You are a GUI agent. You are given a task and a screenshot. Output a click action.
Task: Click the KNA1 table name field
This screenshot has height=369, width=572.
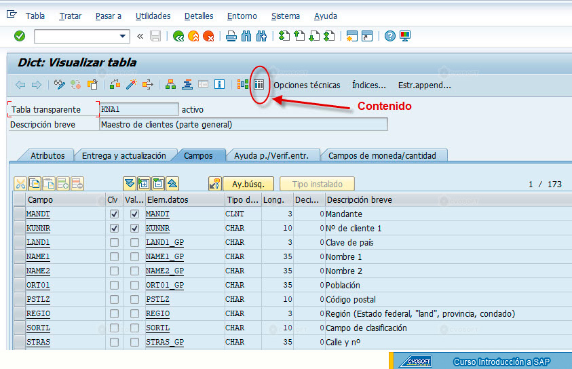point(139,109)
